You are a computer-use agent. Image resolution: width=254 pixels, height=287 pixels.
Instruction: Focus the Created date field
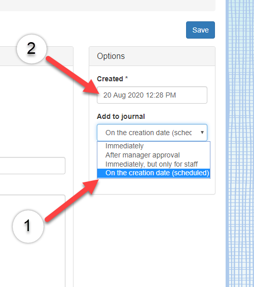point(152,95)
